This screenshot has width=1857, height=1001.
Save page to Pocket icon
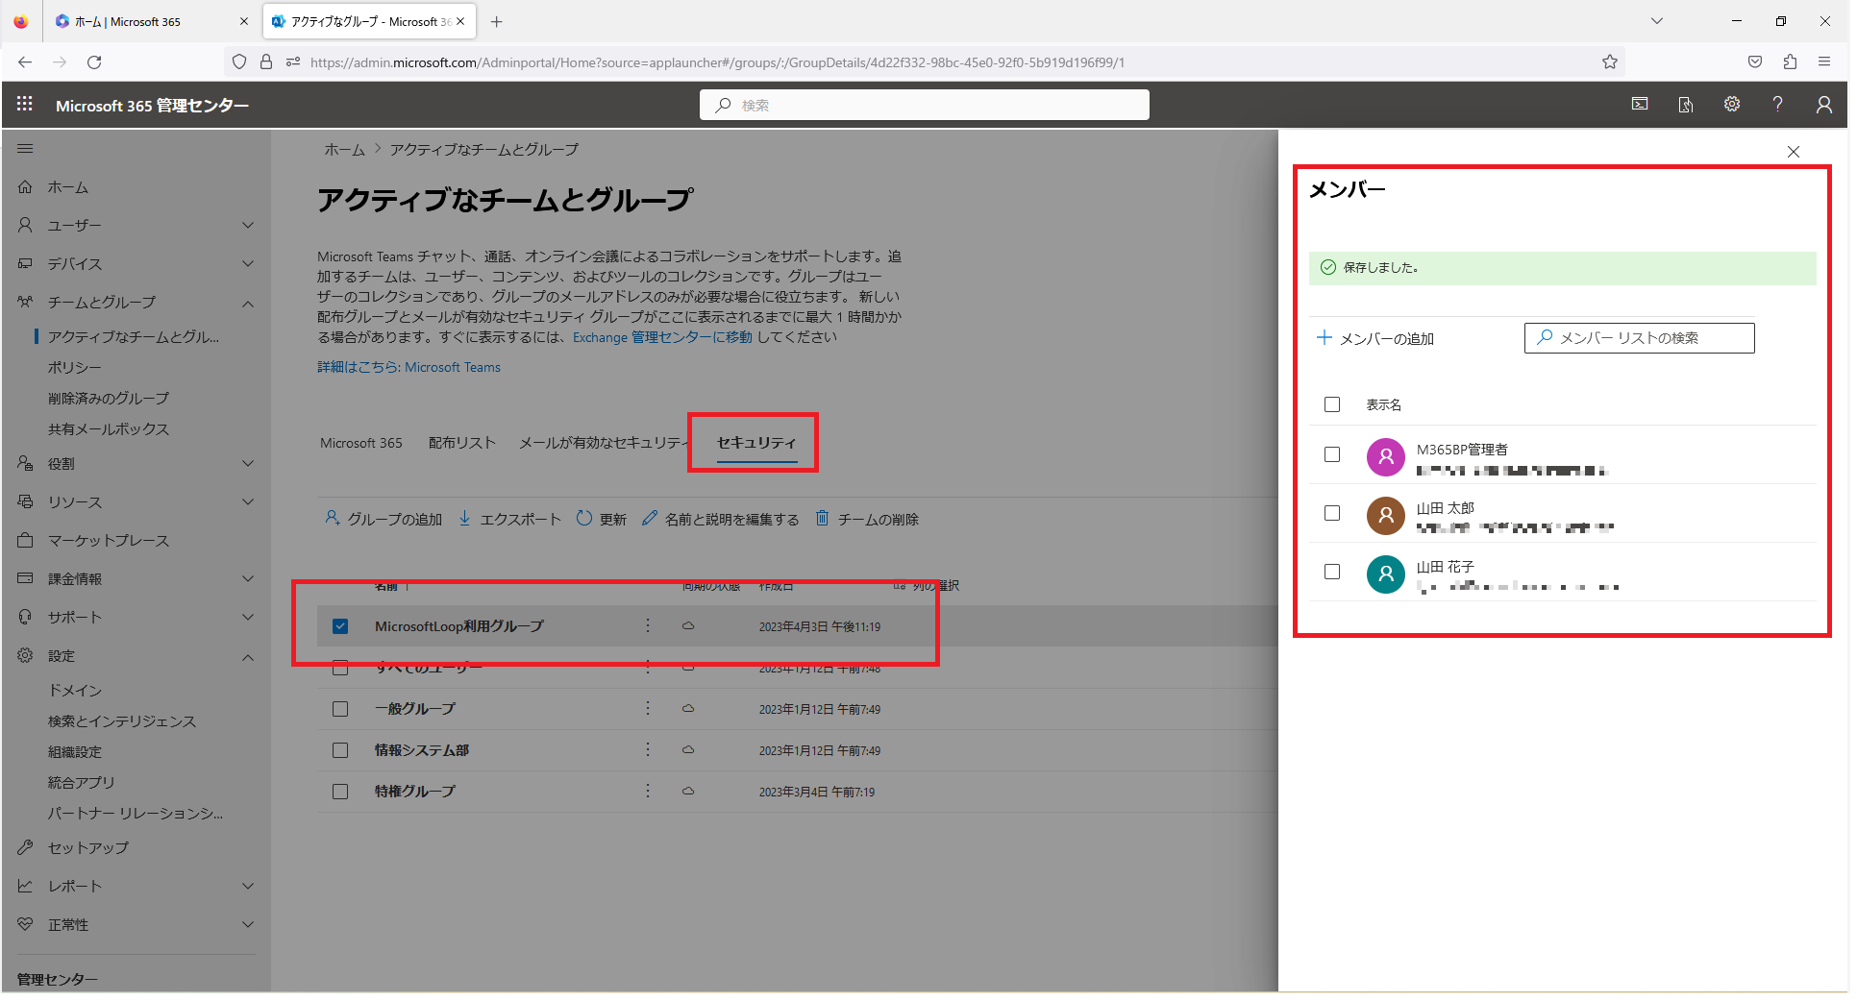1755,62
